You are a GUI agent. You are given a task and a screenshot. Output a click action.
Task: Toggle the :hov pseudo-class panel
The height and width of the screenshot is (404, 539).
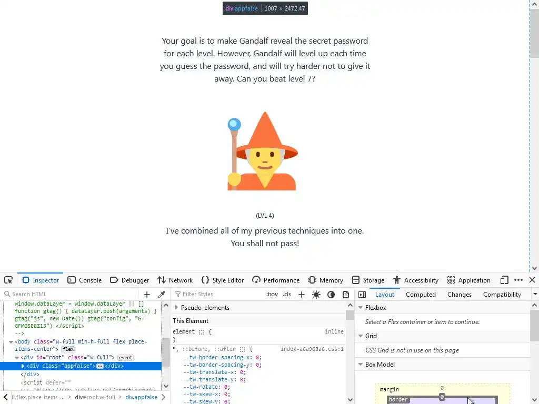(x=272, y=295)
